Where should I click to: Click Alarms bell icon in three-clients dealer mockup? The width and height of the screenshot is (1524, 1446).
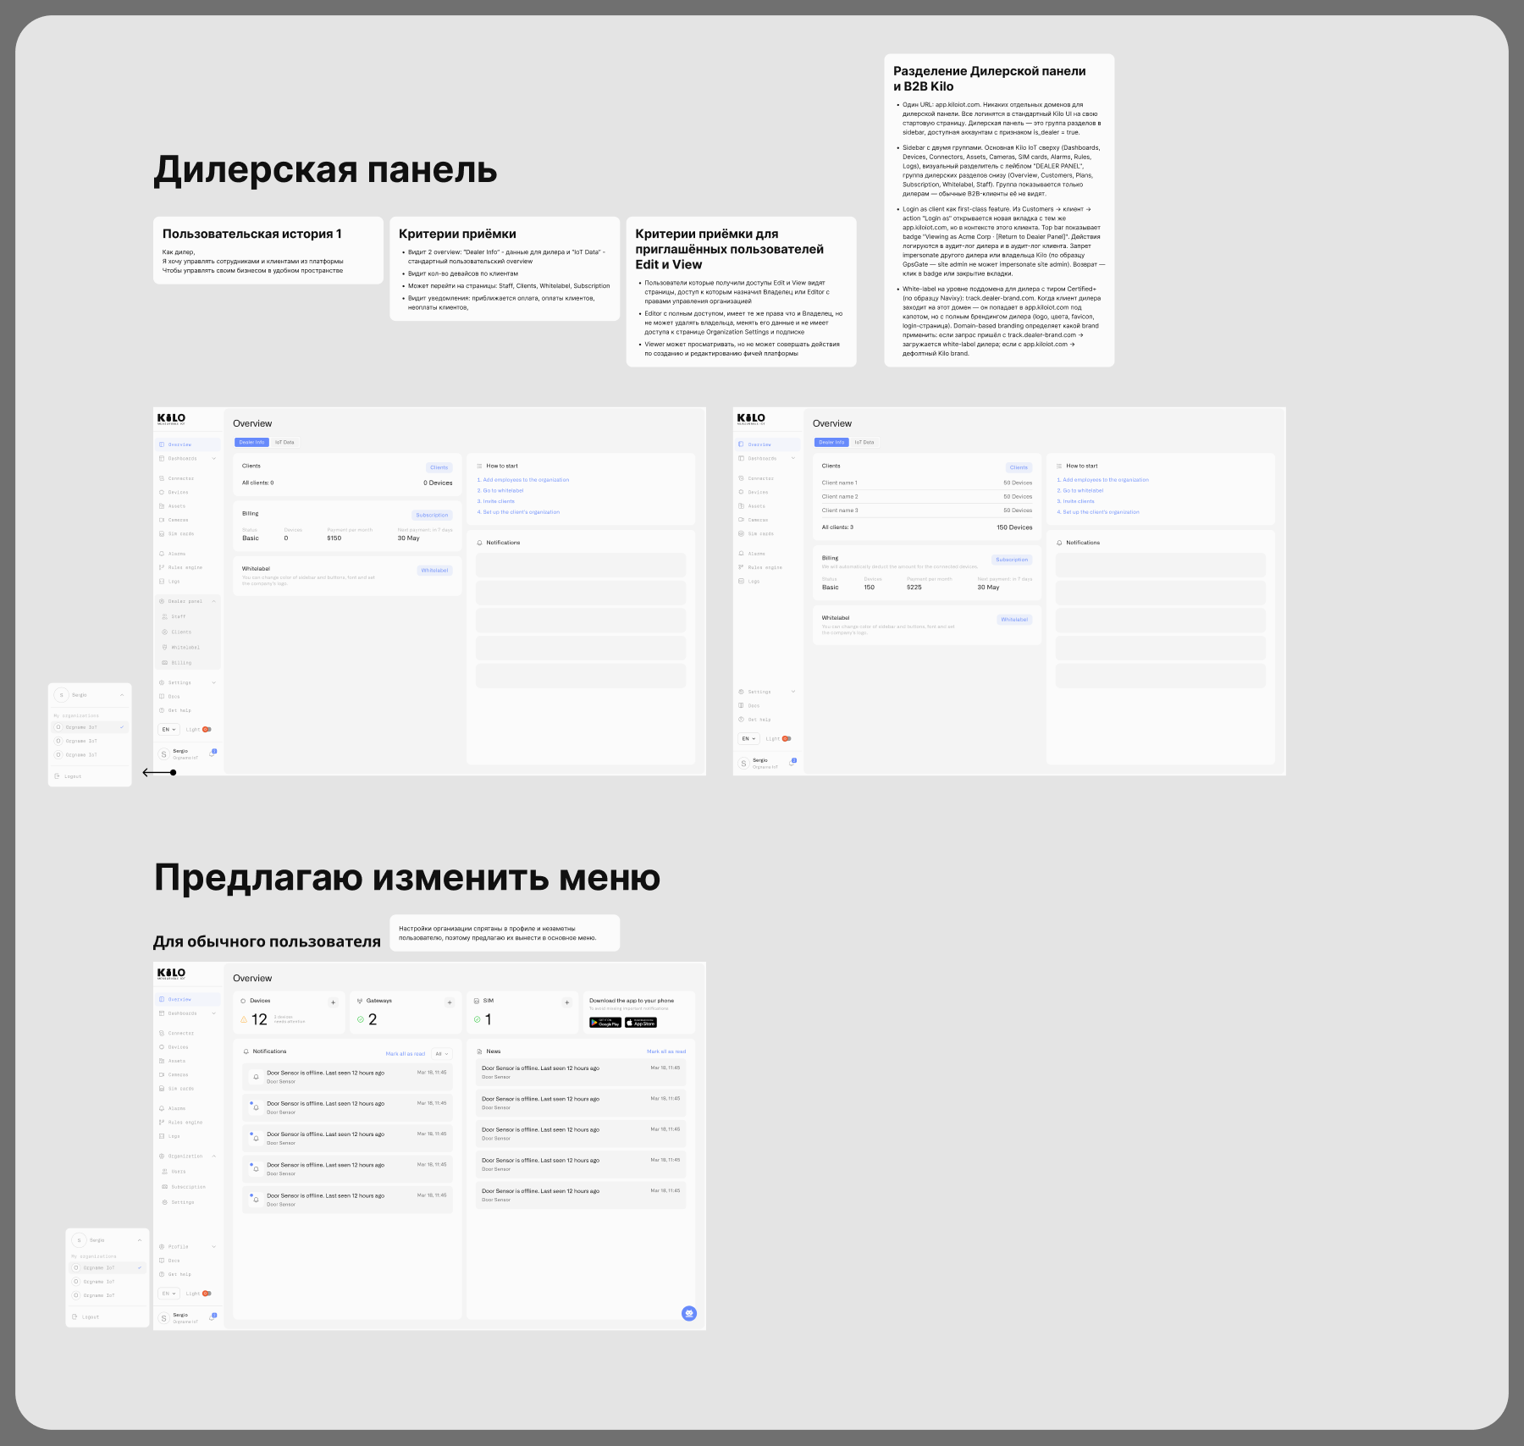742,554
